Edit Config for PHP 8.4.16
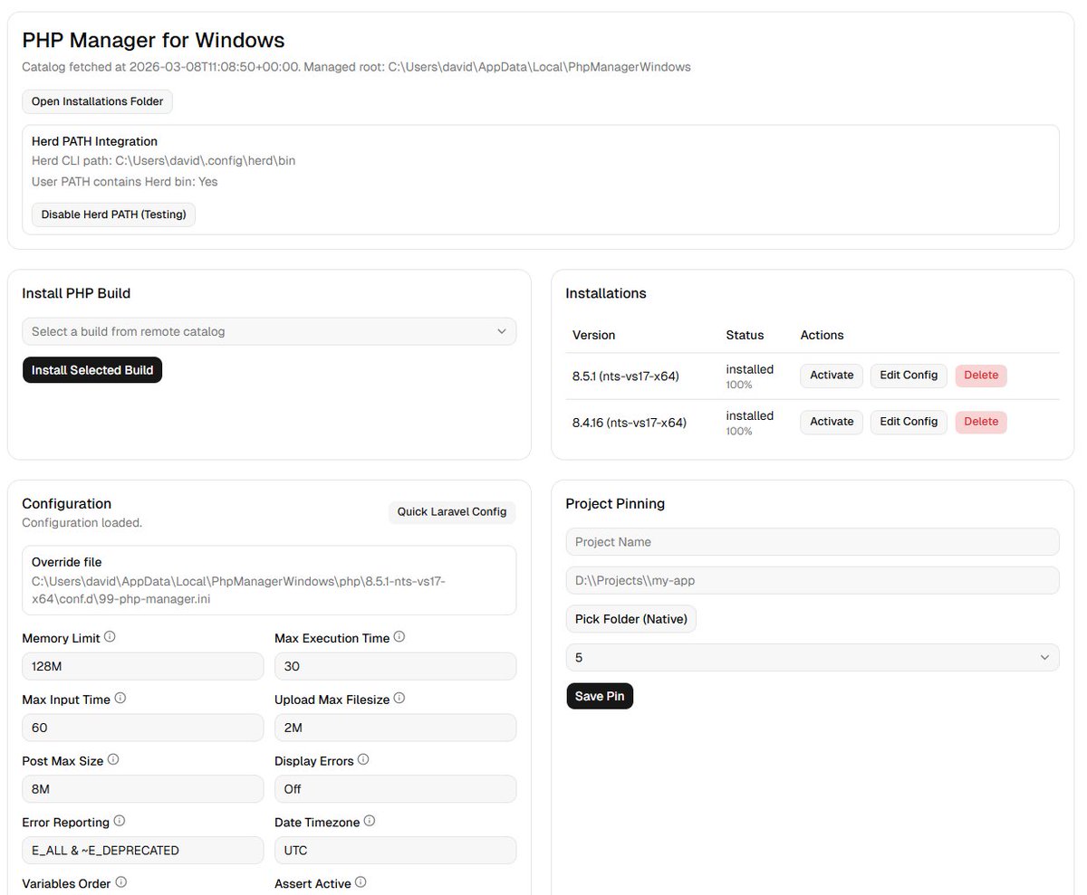 [909, 422]
